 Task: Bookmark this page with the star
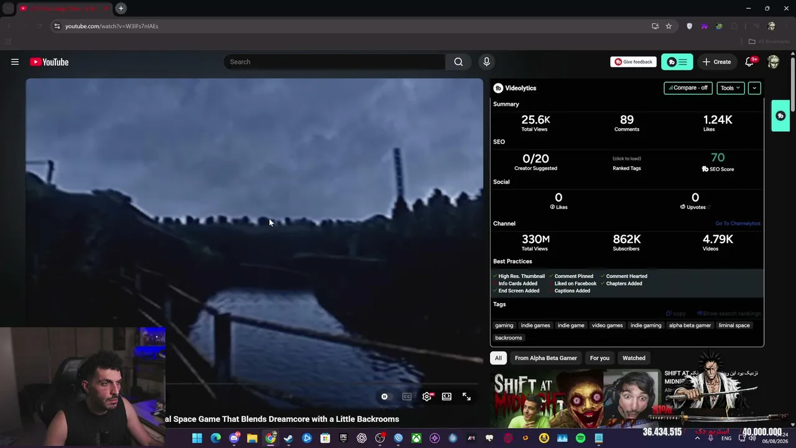[669, 26]
